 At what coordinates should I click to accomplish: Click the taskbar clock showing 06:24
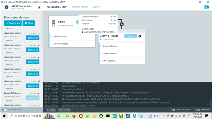tap(197, 116)
